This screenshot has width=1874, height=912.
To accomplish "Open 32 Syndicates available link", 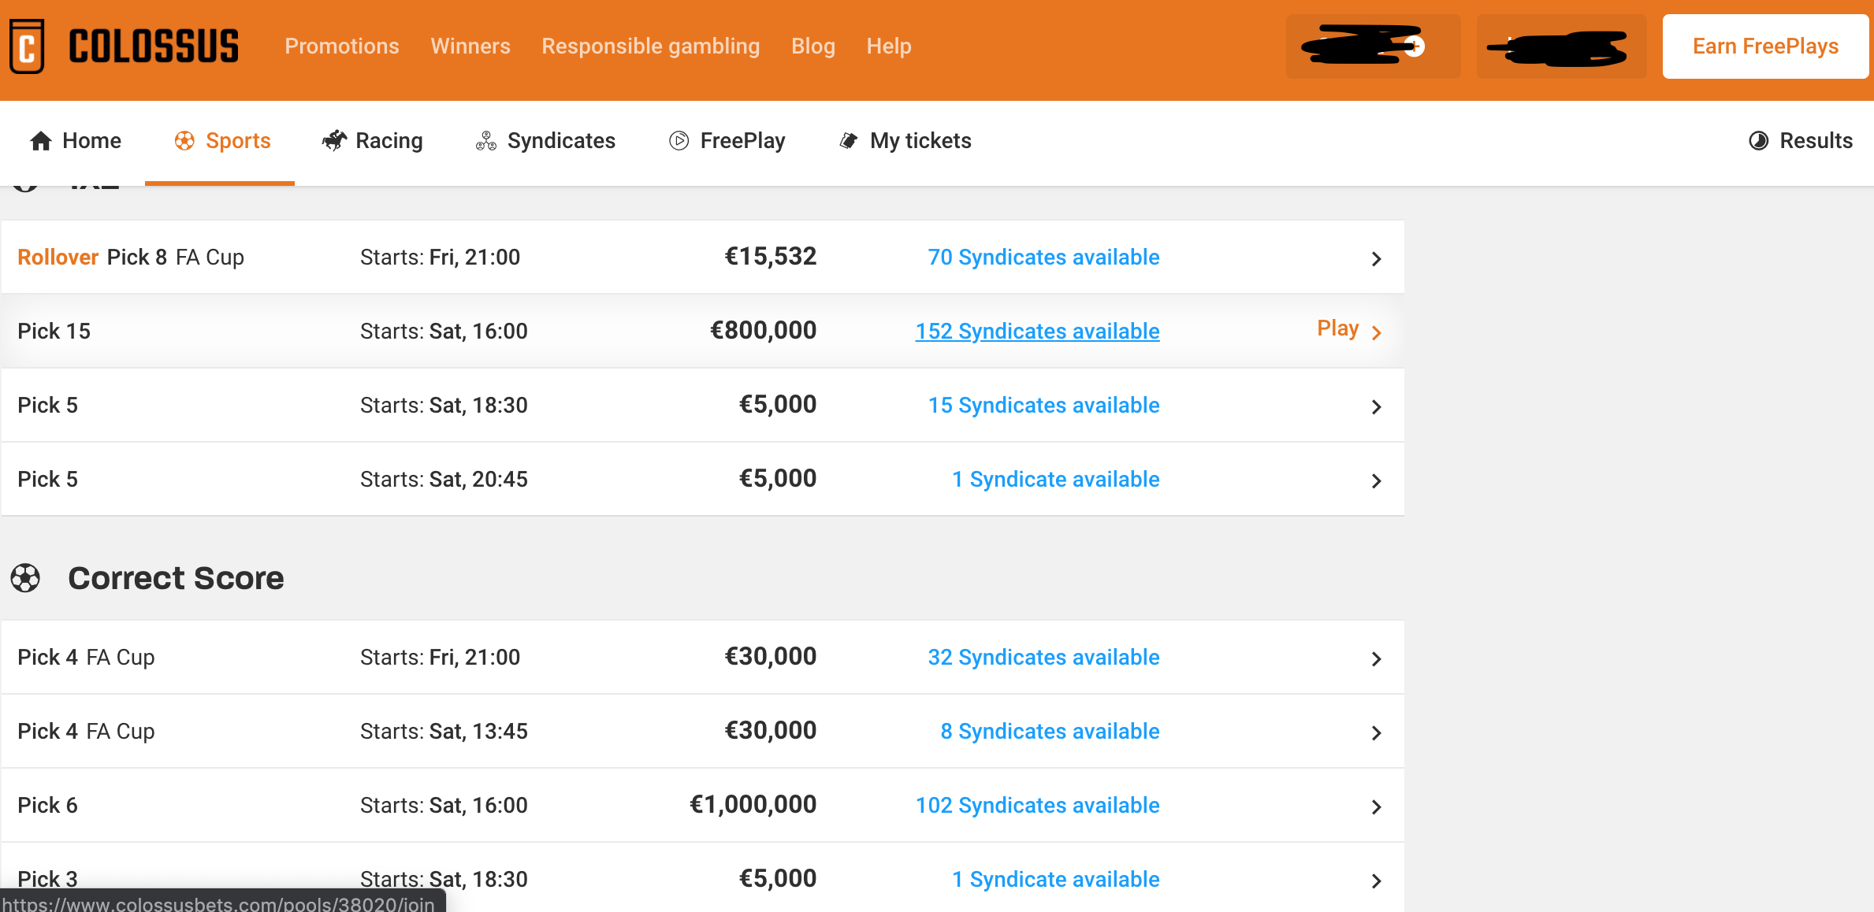I will click(x=1043, y=657).
